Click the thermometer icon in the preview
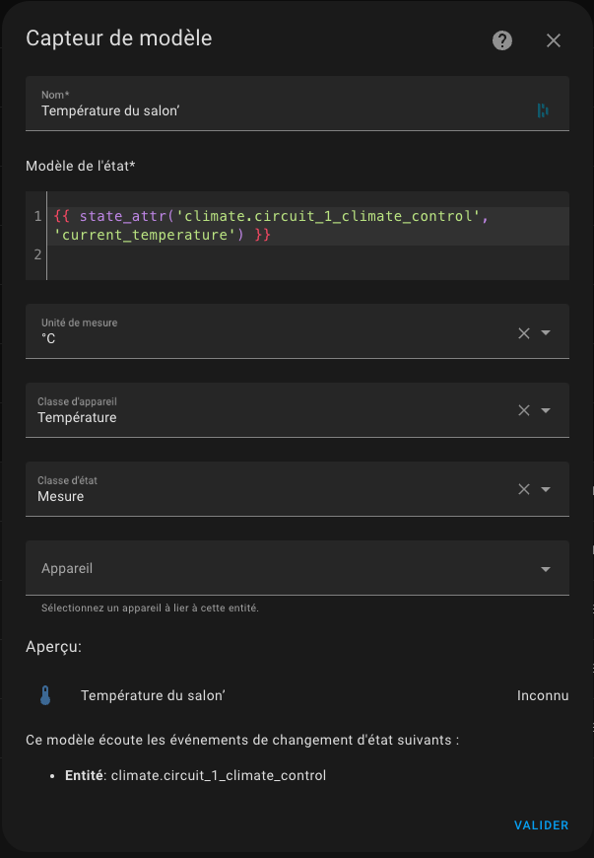 (x=45, y=695)
